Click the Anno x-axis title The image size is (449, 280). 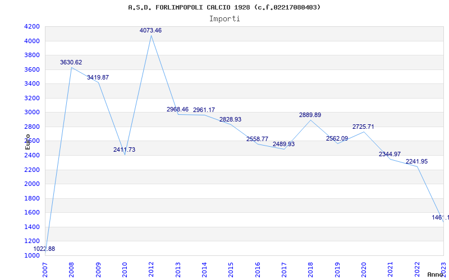tap(435, 274)
